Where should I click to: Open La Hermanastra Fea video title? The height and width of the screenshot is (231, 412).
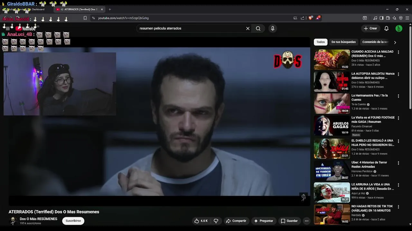370,98
